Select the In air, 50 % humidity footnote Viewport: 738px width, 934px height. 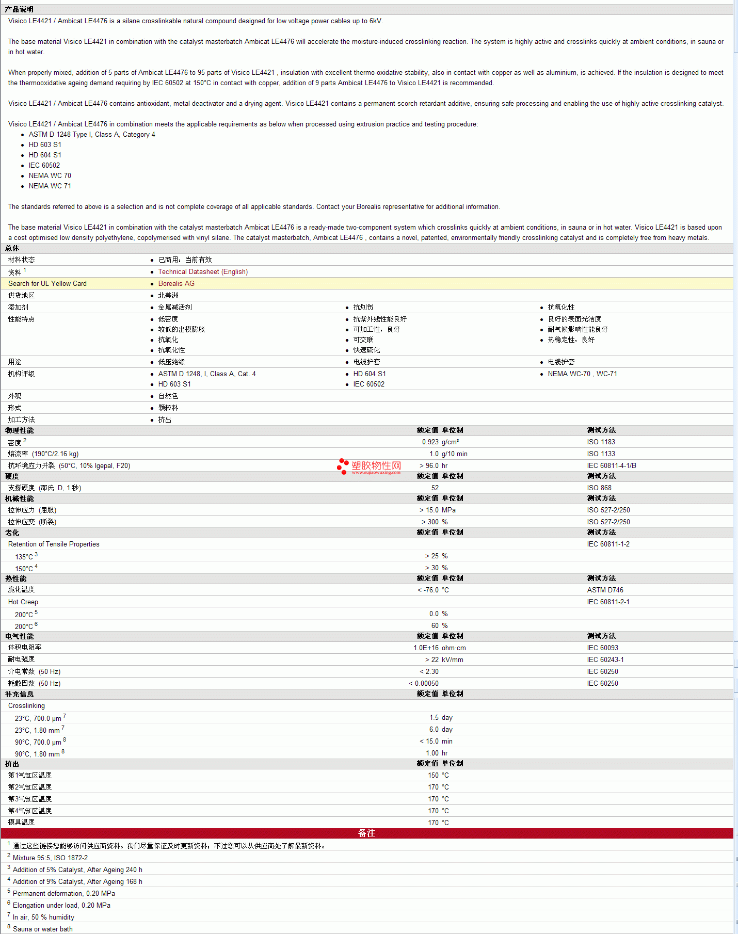43,917
